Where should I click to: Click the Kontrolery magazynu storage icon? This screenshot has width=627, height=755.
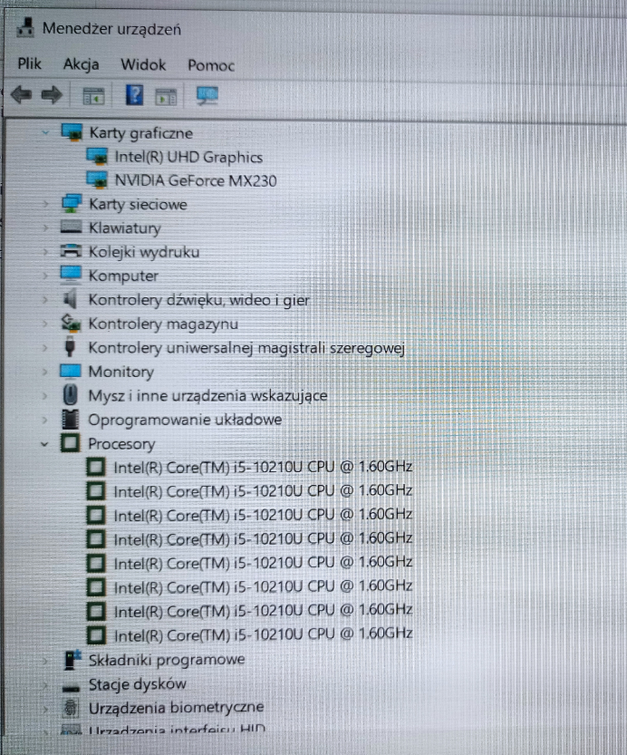point(71,323)
